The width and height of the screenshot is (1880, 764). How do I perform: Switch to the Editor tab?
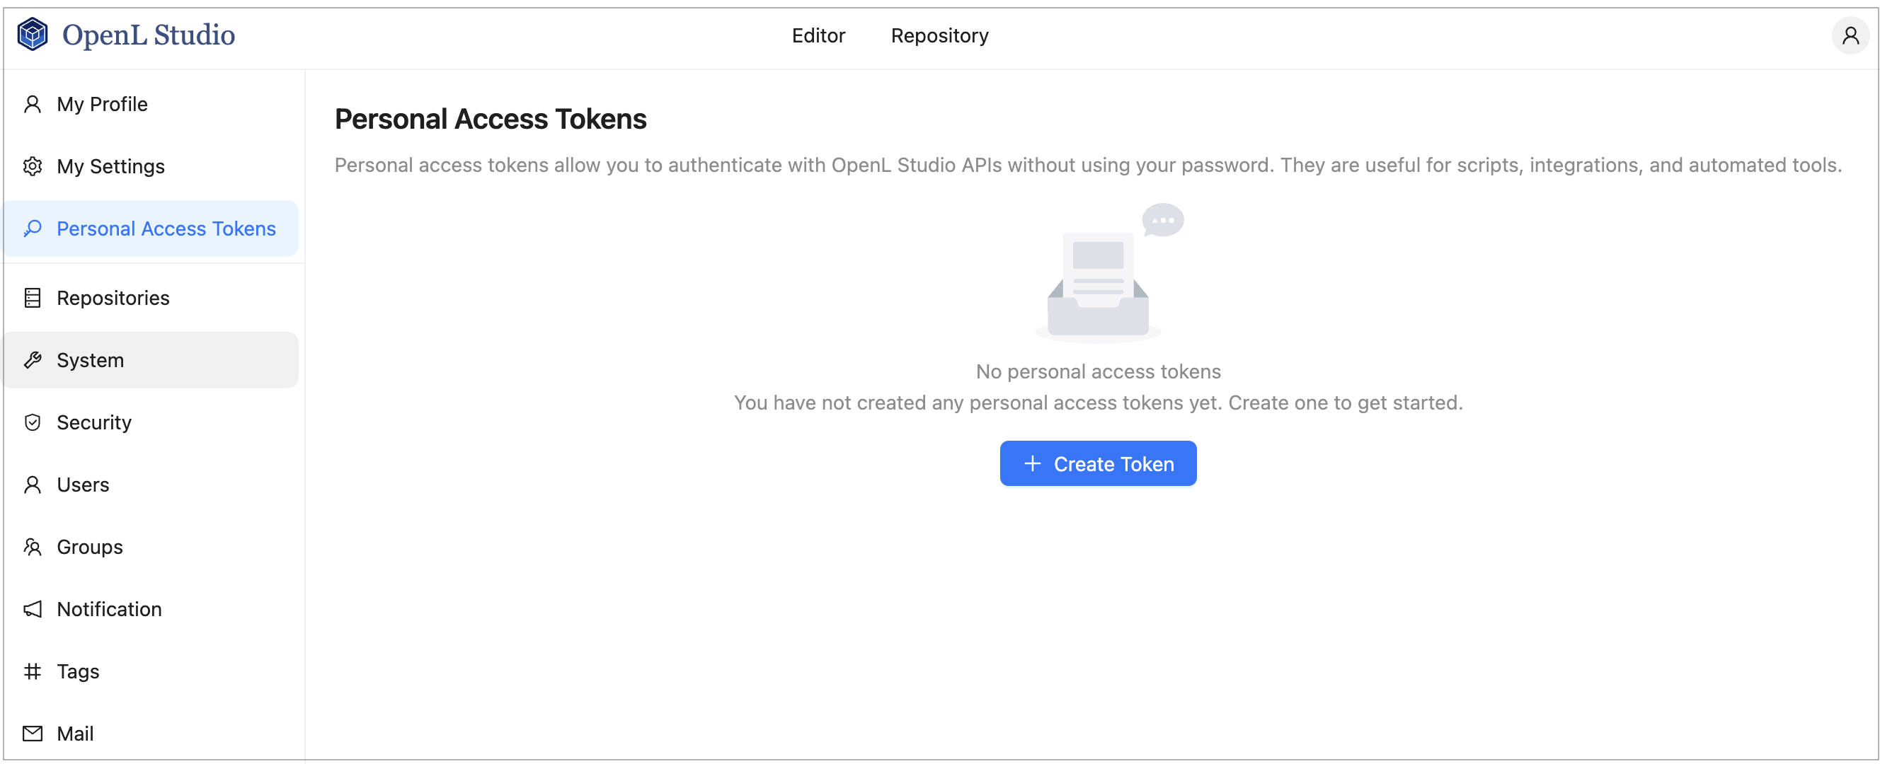pos(818,35)
